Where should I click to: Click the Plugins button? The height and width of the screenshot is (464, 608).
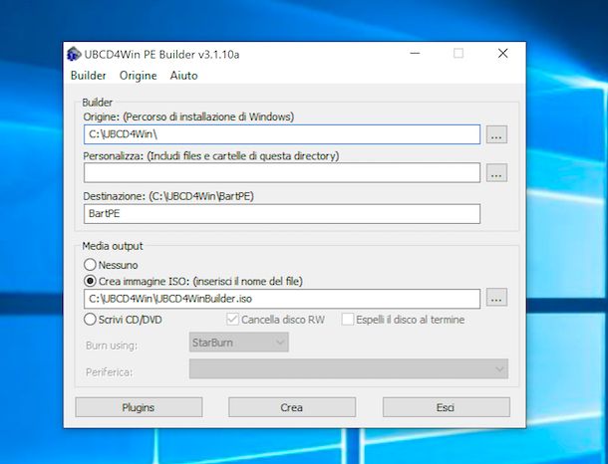[x=139, y=407]
